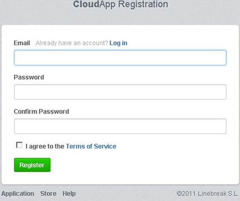Click the 'App' word in page heading
Screen dimensions: 240x201
[x=107, y=4]
